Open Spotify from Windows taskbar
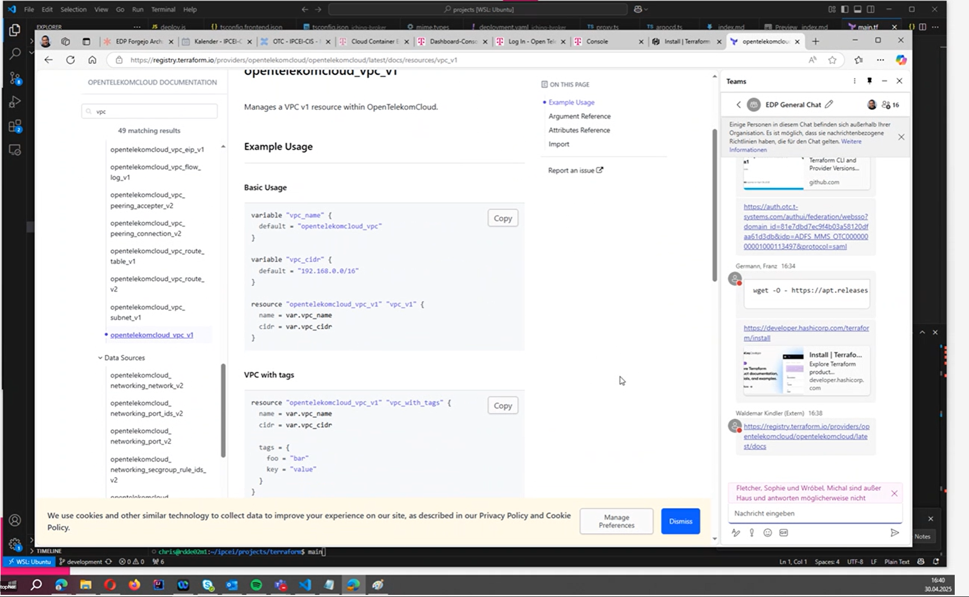The height and width of the screenshot is (597, 969). pyautogui.click(x=256, y=585)
